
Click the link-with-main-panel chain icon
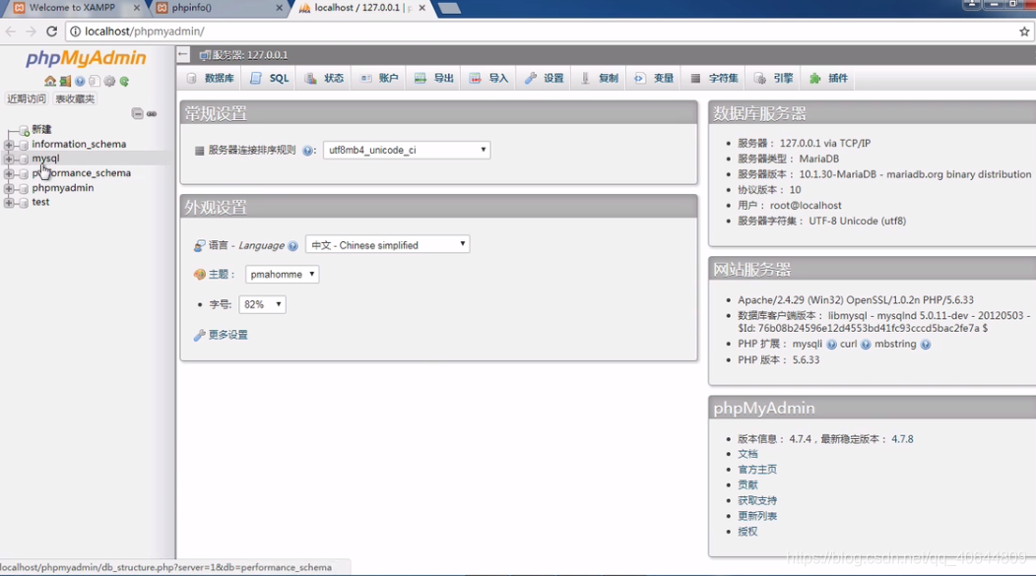pyautogui.click(x=152, y=113)
